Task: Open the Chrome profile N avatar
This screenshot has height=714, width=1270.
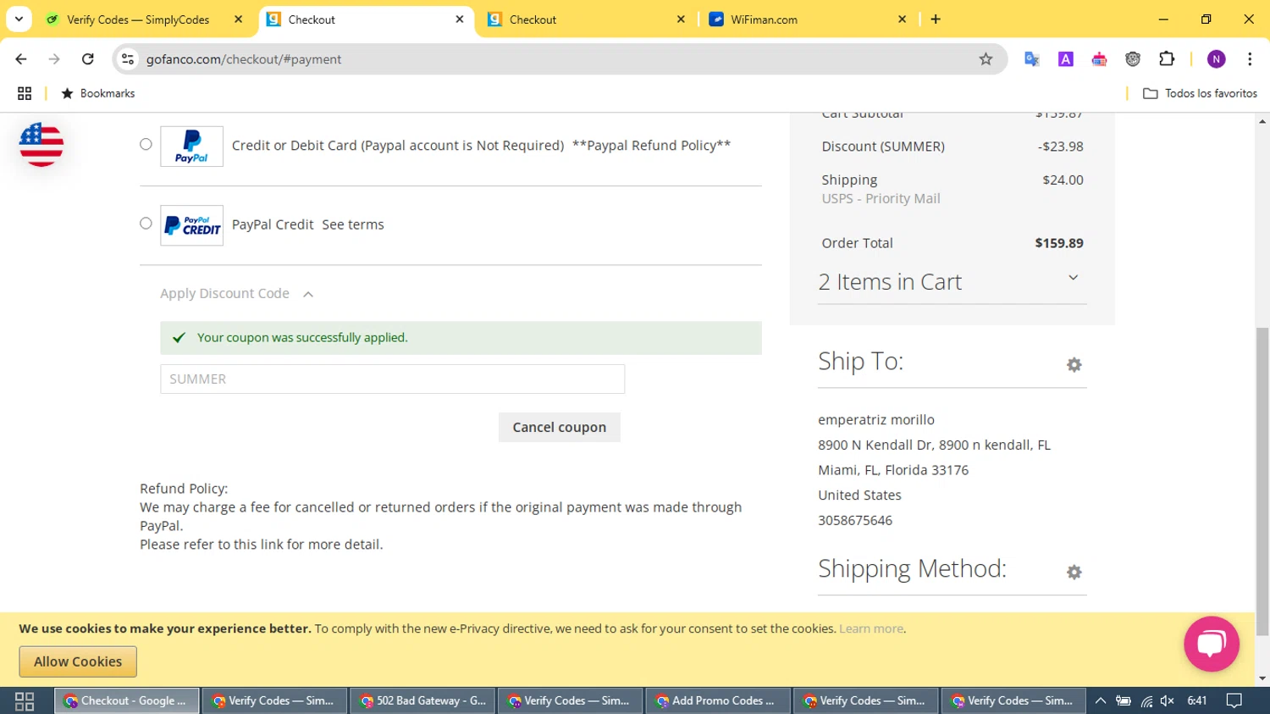Action: pyautogui.click(x=1216, y=59)
